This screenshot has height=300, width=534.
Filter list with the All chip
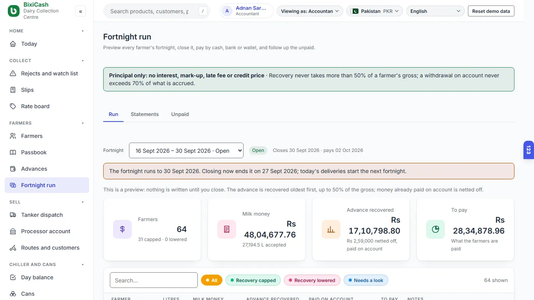pos(211,280)
